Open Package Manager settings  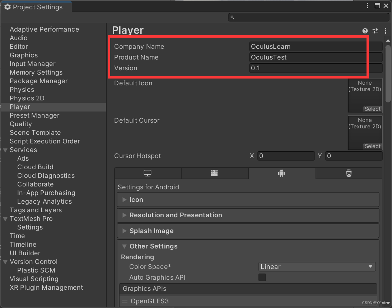click(x=38, y=81)
